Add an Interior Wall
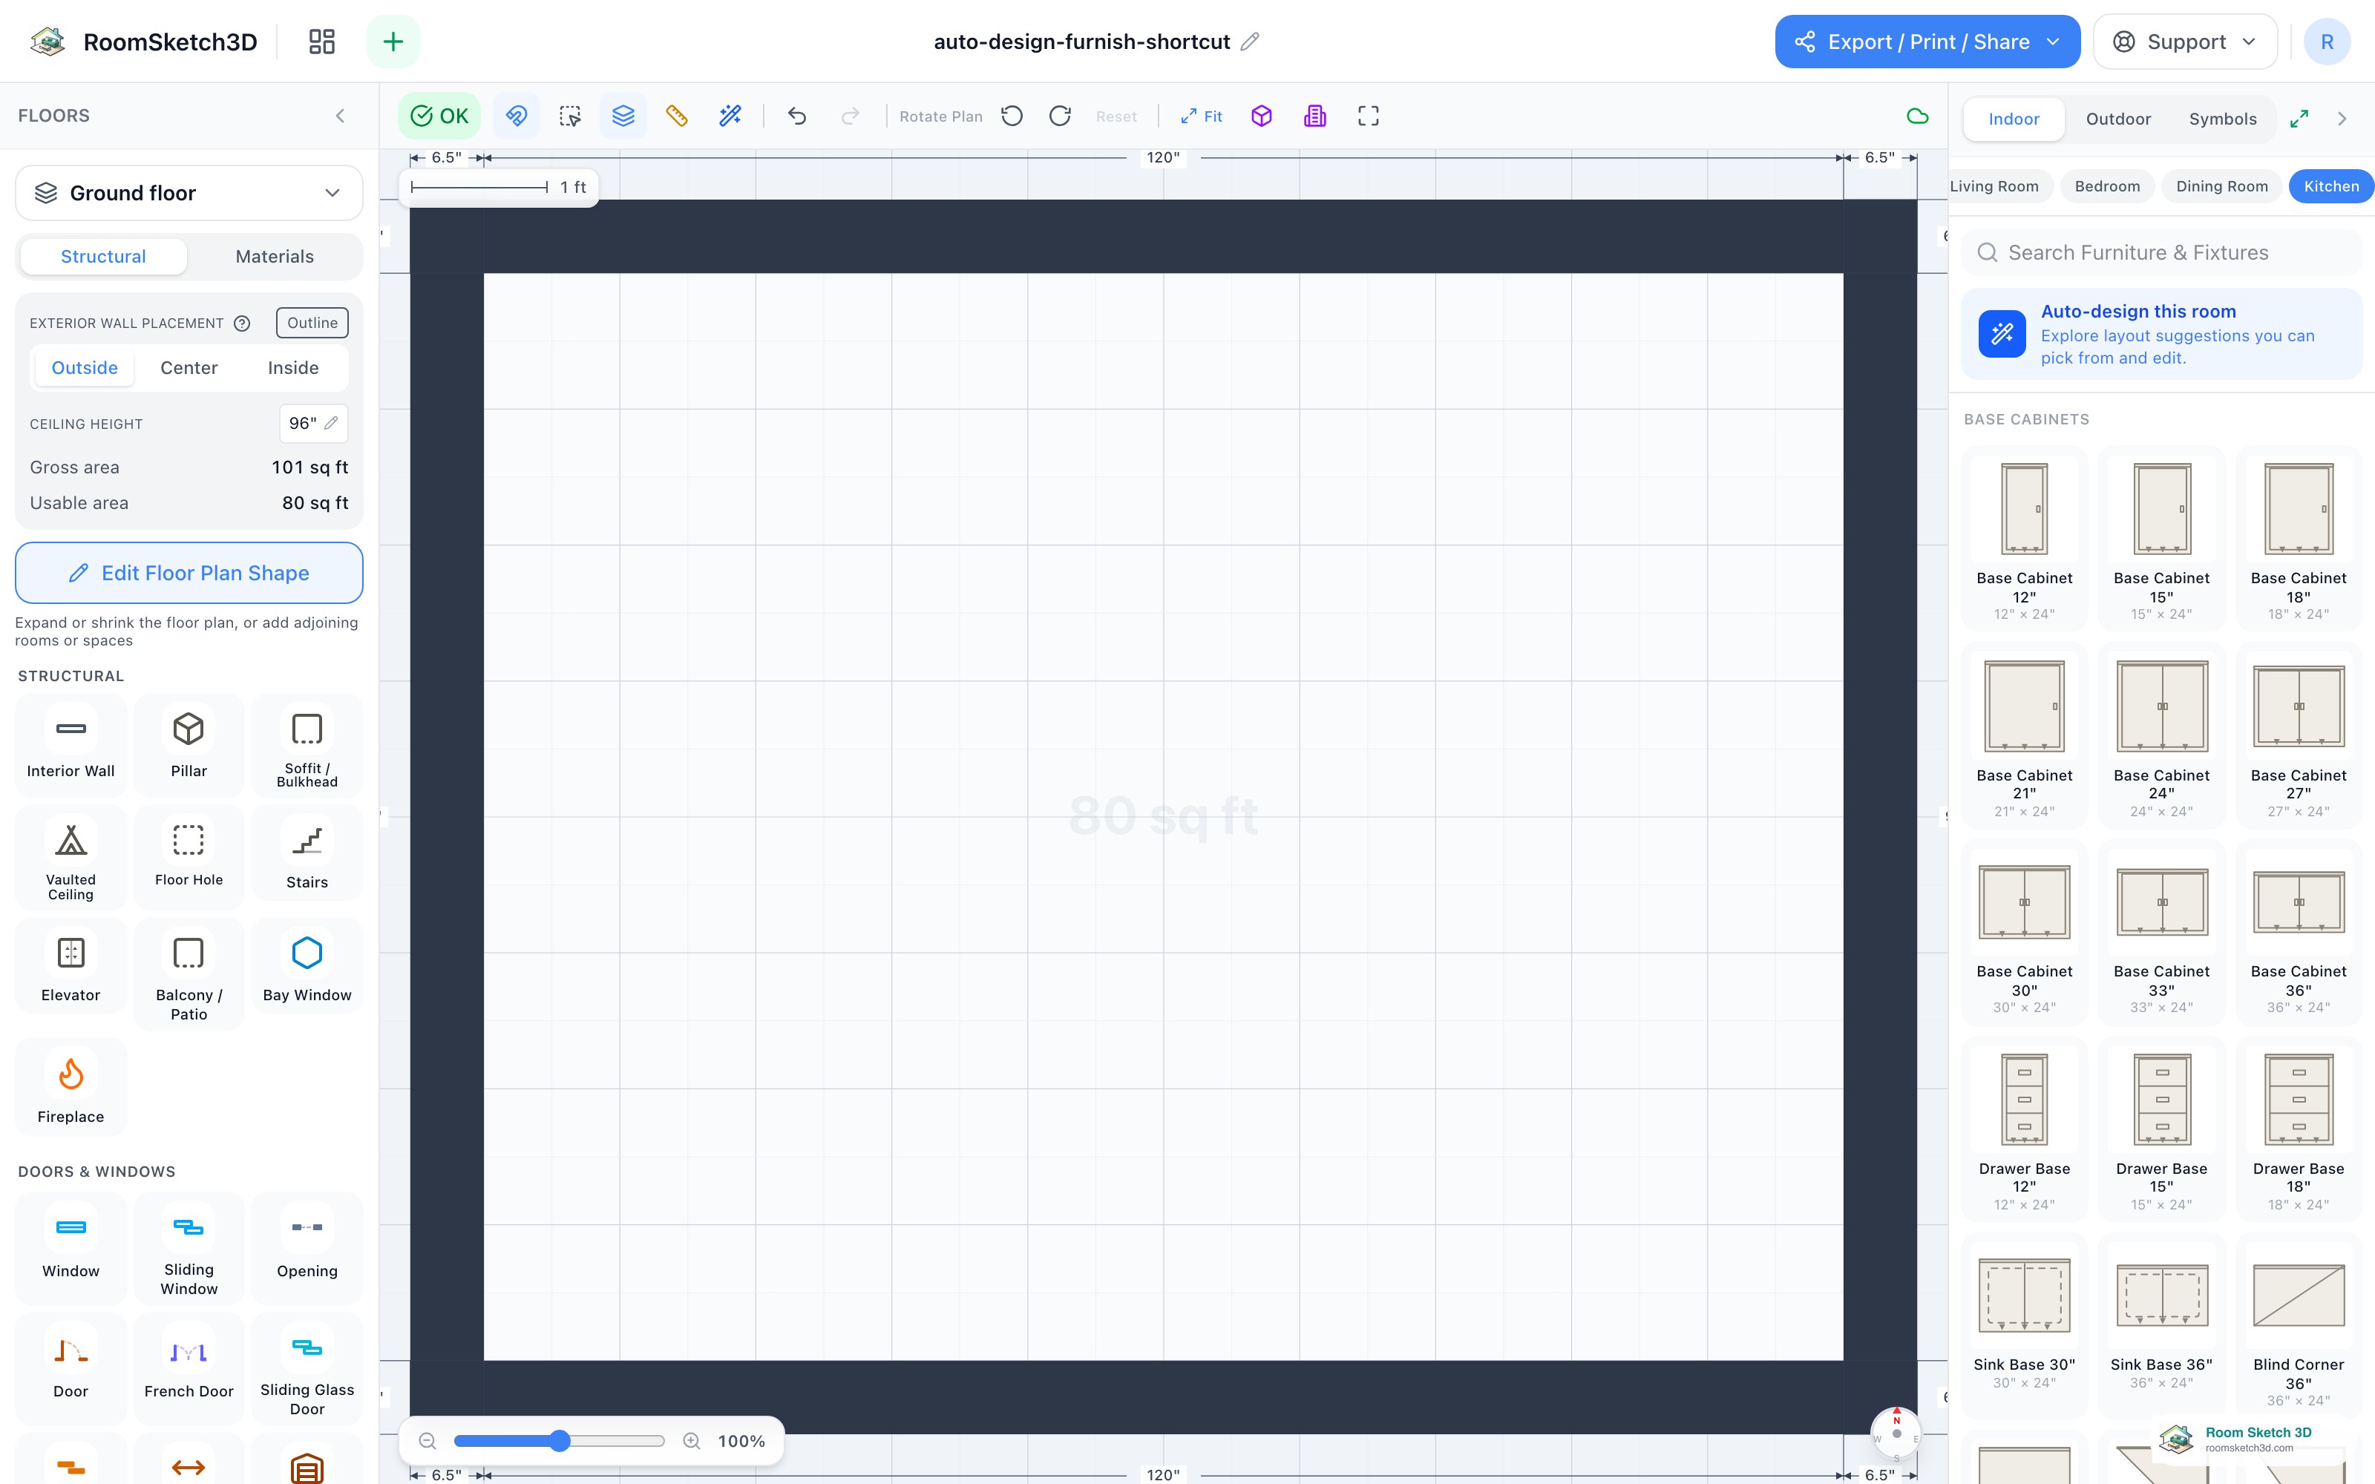This screenshot has width=2375, height=1484. tap(71, 745)
